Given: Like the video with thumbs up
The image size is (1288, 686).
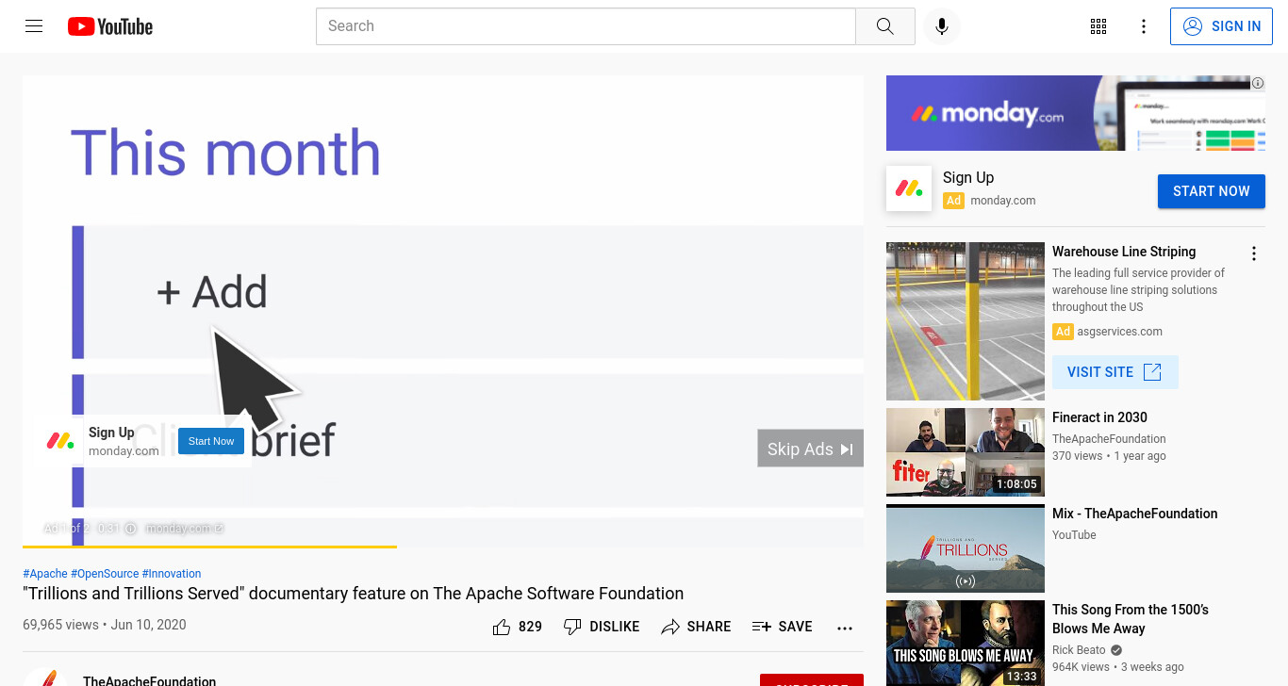Looking at the screenshot, I should (502, 627).
